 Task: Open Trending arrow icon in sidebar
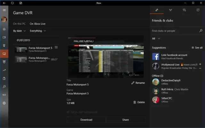[4, 70]
